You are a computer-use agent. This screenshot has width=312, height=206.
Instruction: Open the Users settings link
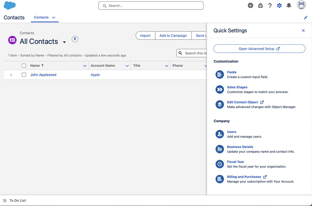[232, 132]
